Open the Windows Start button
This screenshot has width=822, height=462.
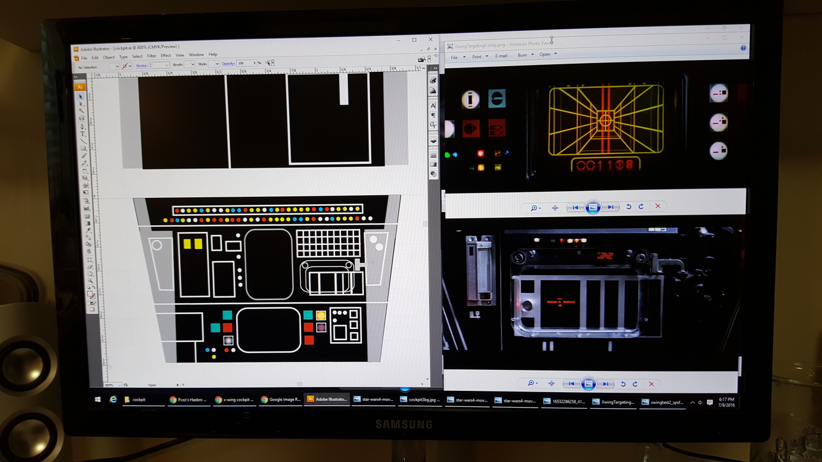[x=98, y=400]
